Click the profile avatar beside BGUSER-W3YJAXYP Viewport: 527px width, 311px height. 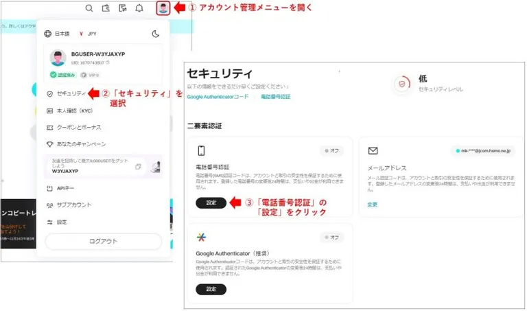coord(58,58)
